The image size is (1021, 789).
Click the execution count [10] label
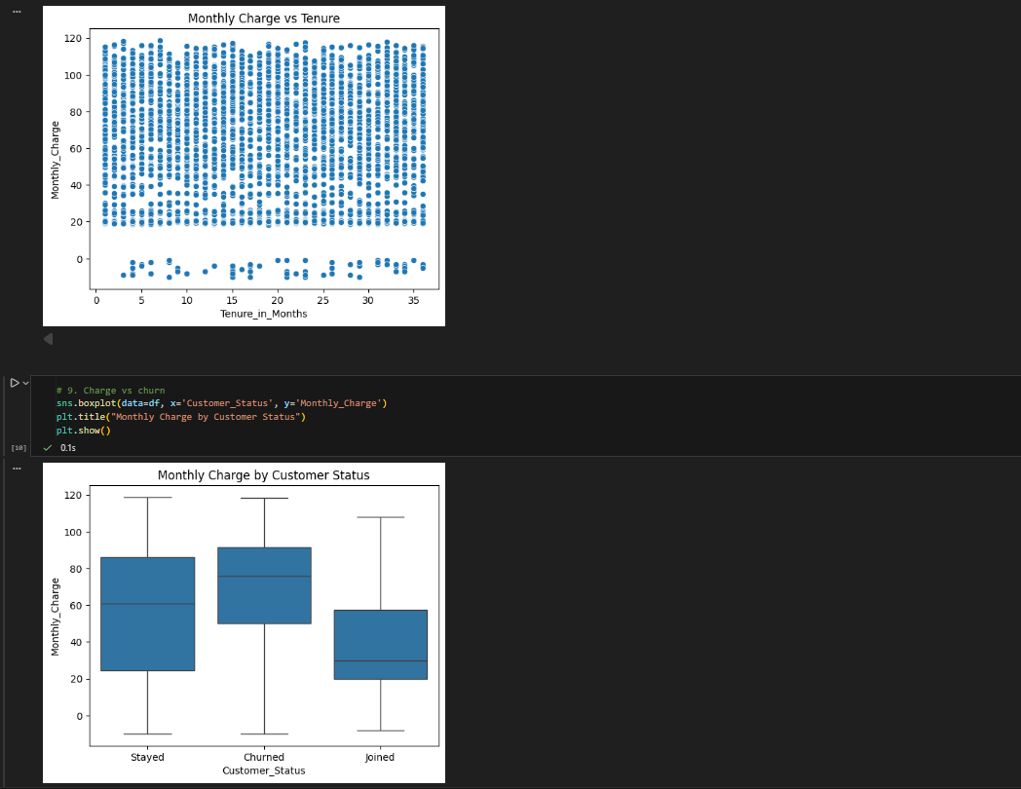(17, 447)
